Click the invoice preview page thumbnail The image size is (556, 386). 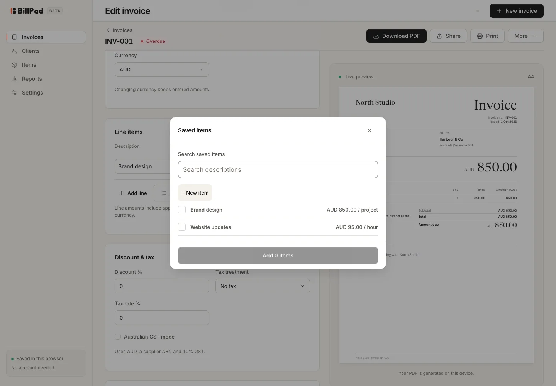(436, 225)
